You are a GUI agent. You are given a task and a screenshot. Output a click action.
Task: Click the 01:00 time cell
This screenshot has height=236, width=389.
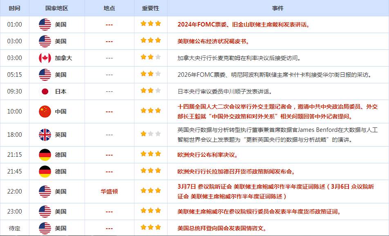pos(14,24)
